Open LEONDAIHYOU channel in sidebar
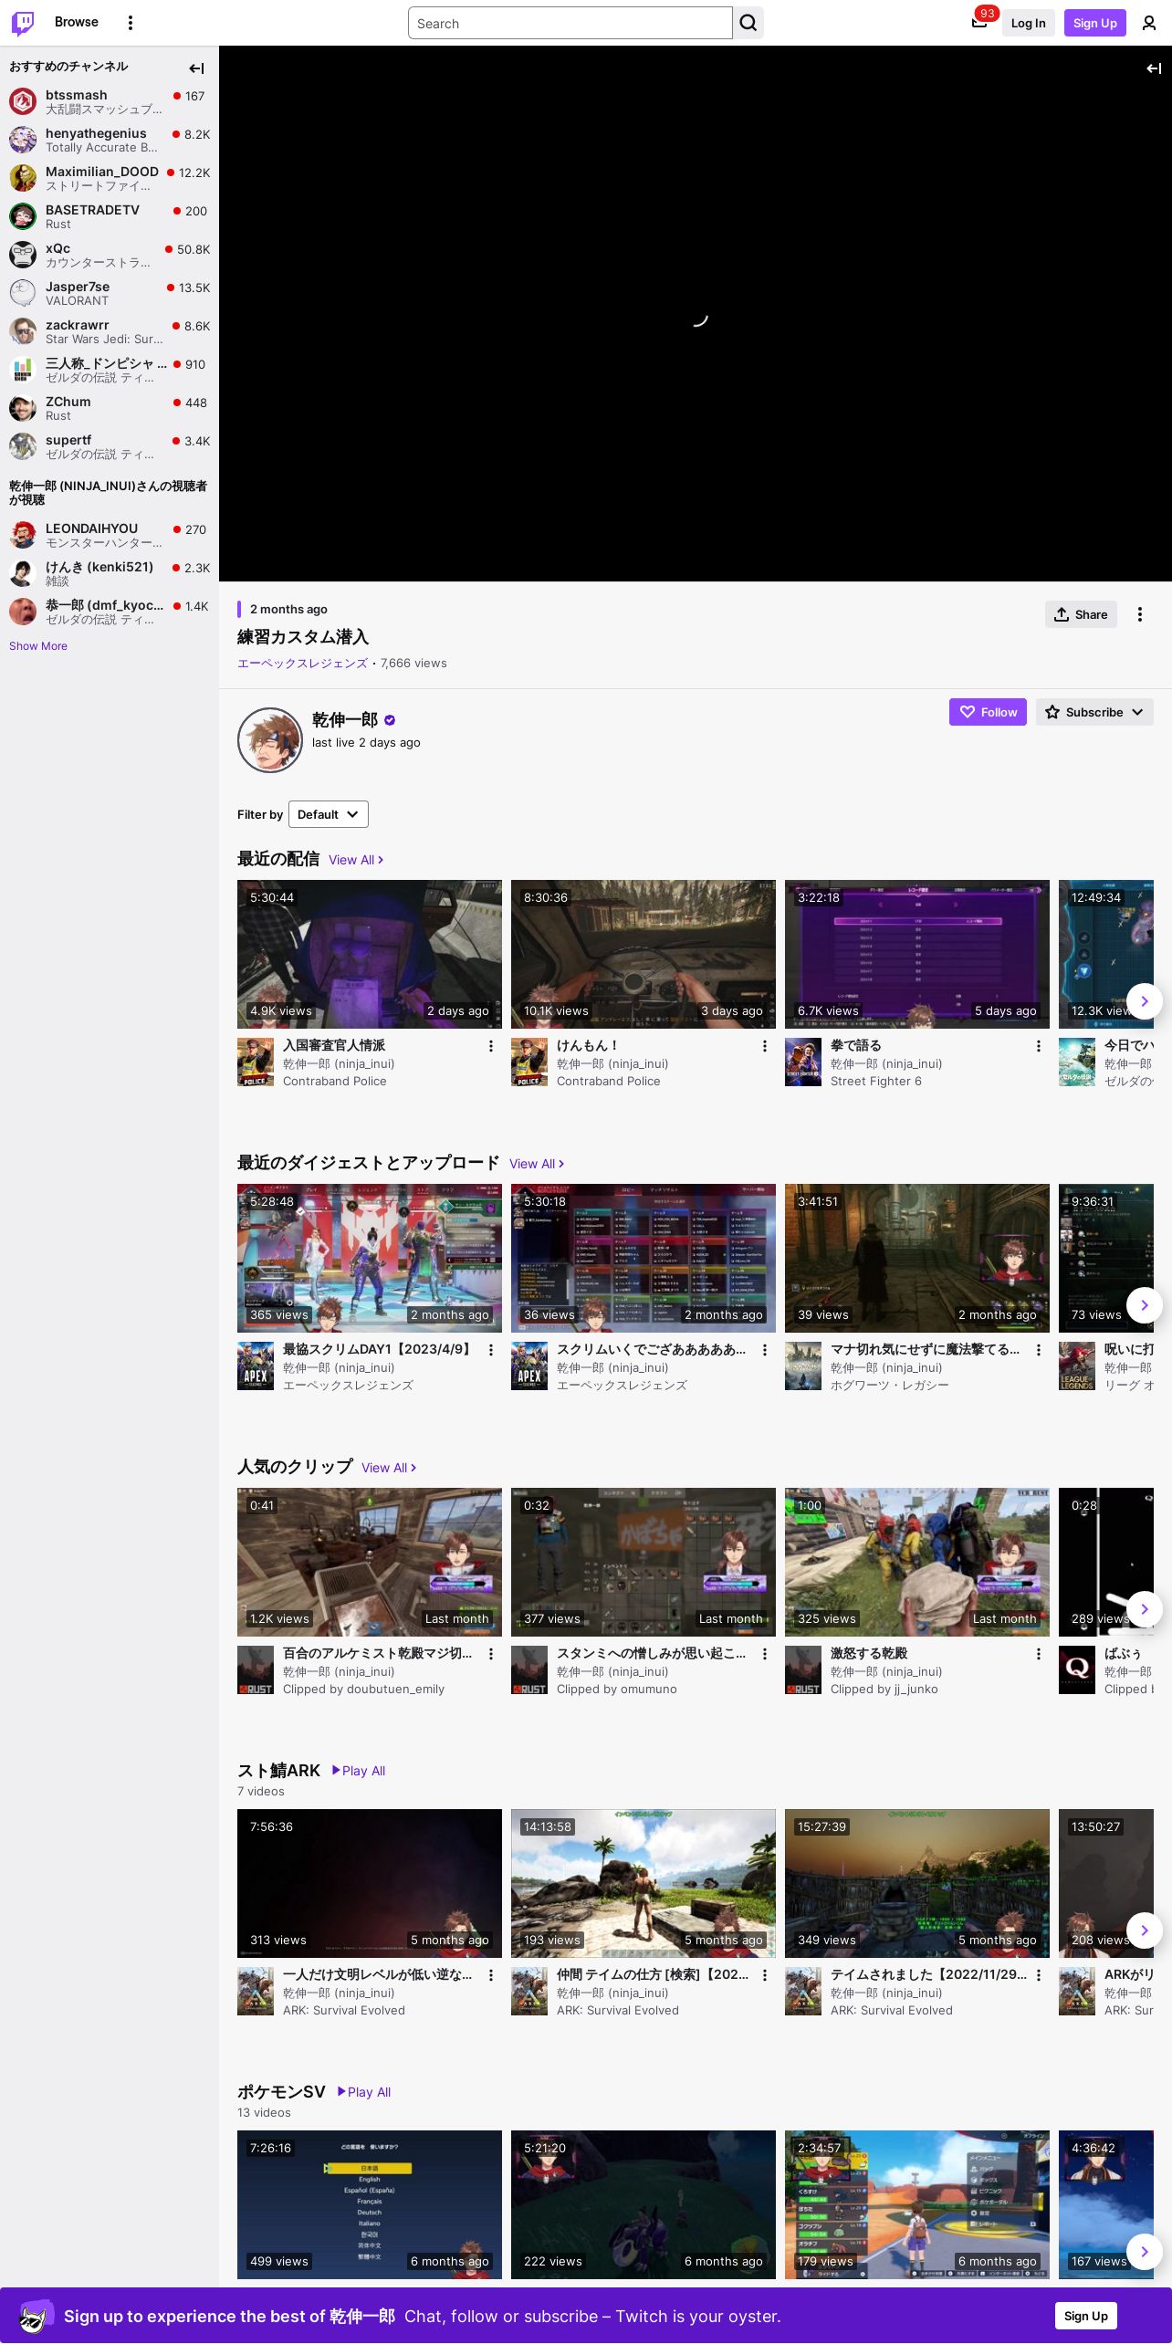Viewport: 1172px width, 2344px height. [x=110, y=535]
